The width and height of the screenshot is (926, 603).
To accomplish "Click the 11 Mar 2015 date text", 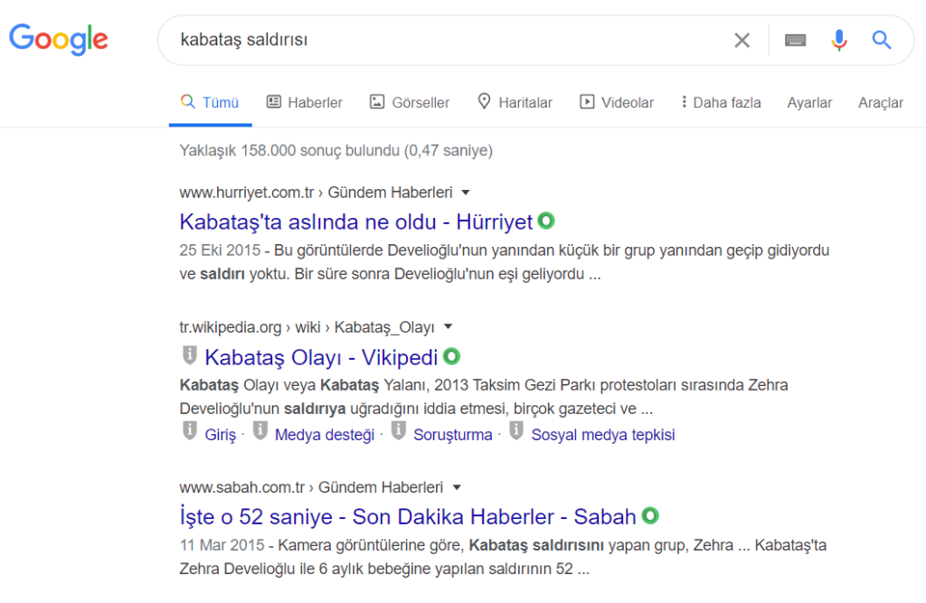I will (x=222, y=544).
